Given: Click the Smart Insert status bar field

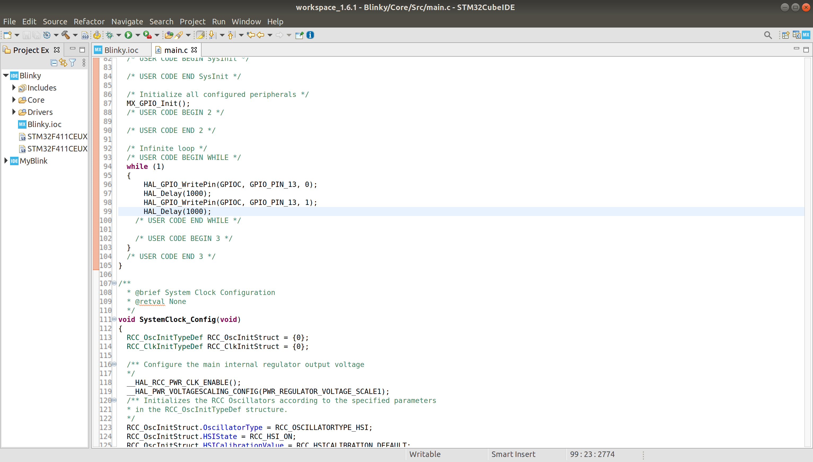Looking at the screenshot, I should click(x=513, y=454).
